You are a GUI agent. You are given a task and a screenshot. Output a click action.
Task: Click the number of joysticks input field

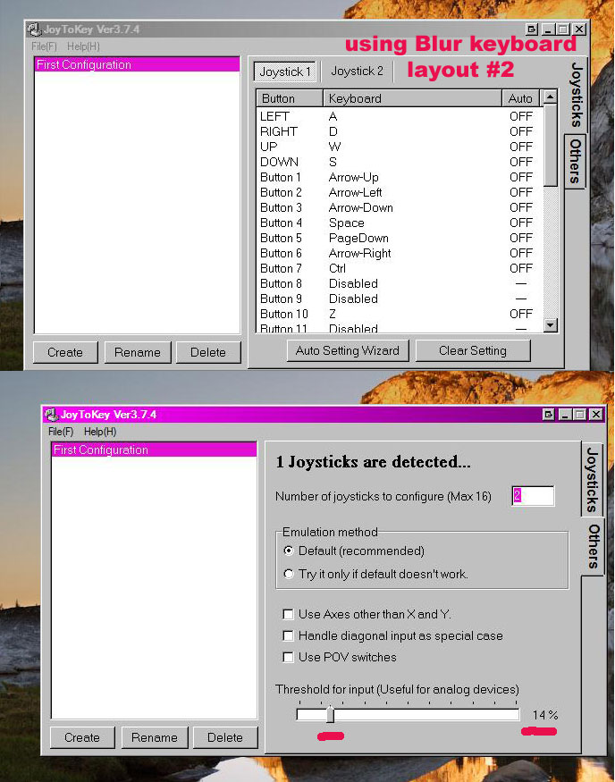coord(533,496)
